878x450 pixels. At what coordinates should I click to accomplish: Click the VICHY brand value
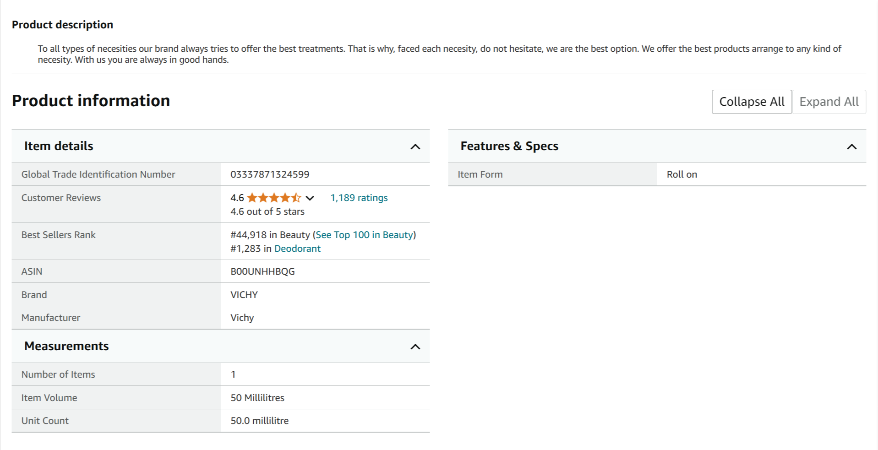(x=244, y=295)
